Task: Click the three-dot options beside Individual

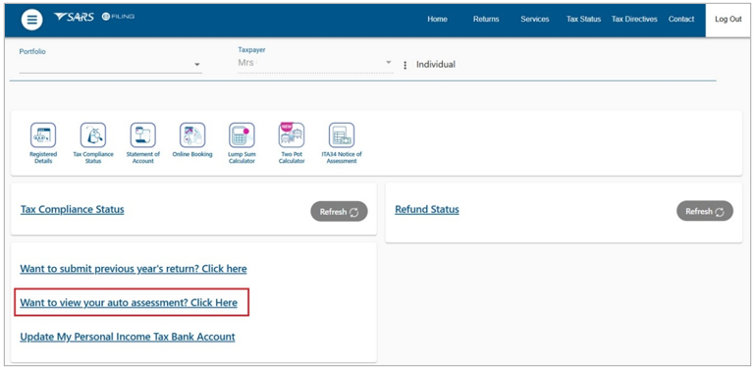Action: (x=405, y=65)
